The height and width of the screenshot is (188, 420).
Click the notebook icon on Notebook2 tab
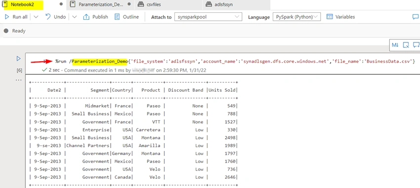pos(4,4)
